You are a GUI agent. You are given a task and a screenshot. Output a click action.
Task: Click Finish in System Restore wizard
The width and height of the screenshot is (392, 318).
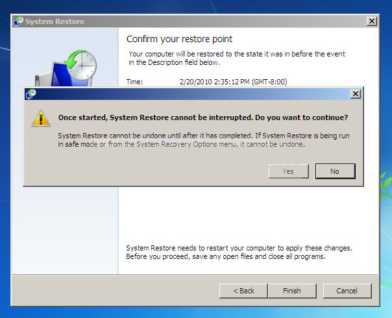(292, 291)
